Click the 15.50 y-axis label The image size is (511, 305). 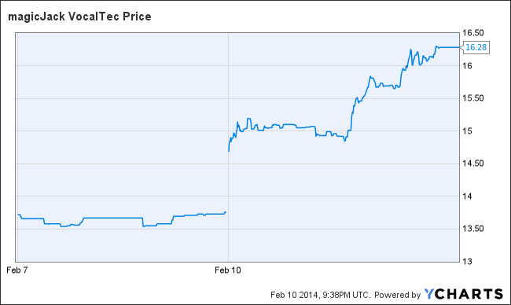click(473, 98)
